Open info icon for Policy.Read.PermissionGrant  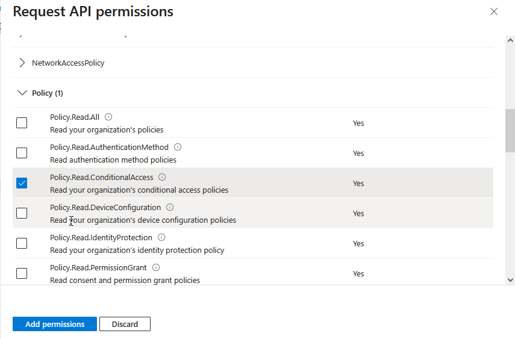(x=155, y=267)
